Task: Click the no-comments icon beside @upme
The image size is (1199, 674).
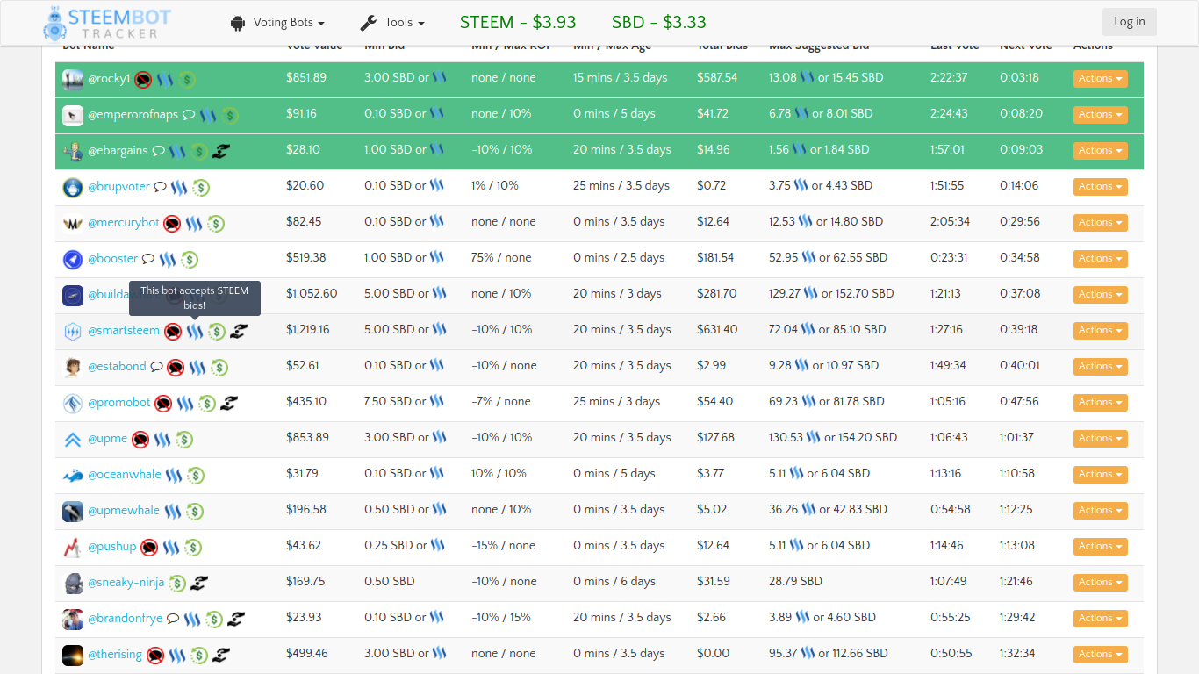Action: 140,440
